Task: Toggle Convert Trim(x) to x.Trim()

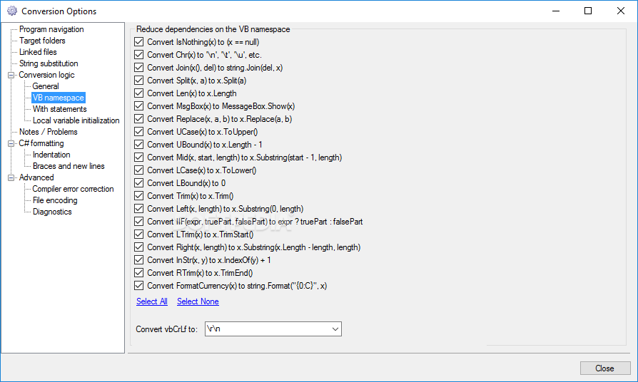Action: (138, 195)
